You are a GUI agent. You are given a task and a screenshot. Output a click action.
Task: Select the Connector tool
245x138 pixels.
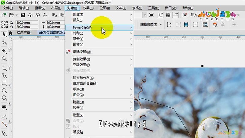click(x=4, y=124)
